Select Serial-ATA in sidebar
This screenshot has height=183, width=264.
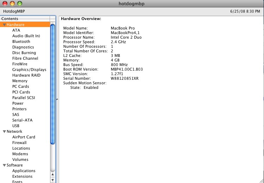click(x=22, y=120)
